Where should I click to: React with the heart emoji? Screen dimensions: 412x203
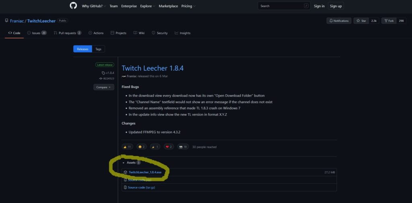point(169,147)
